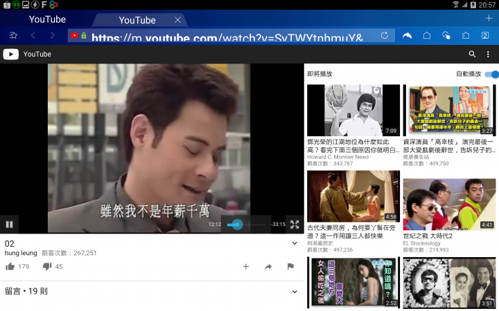This screenshot has height=311, width=499.
Task: Dislike the video with thumbs down
Action: pos(47,266)
